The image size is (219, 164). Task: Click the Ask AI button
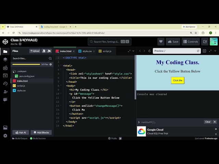click(21, 133)
